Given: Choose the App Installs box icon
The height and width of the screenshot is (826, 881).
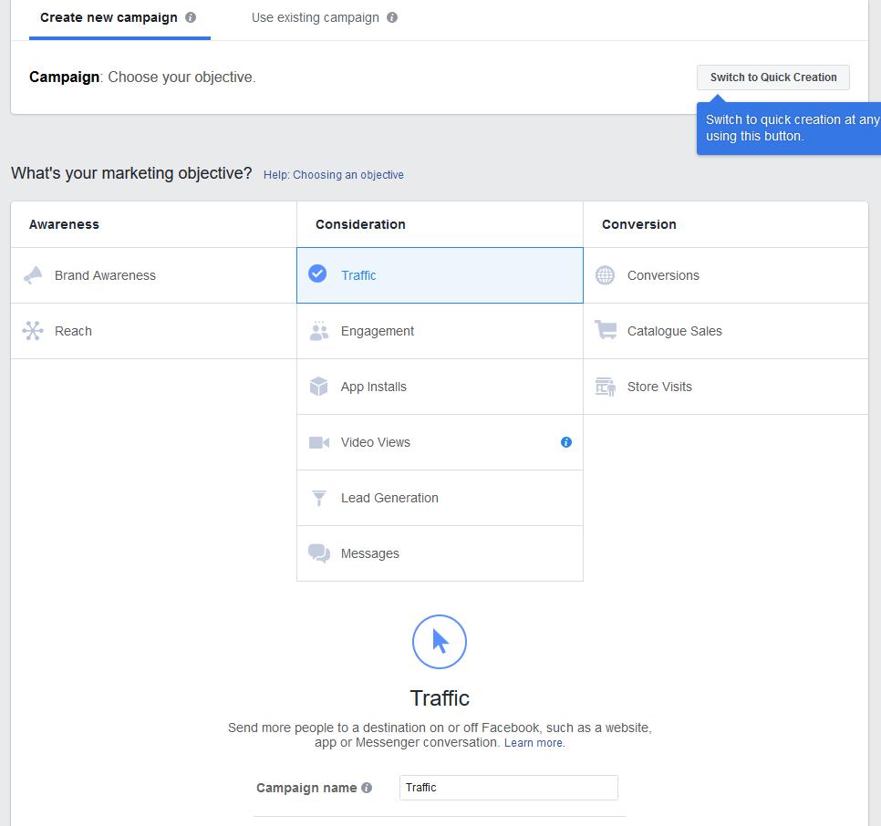Looking at the screenshot, I should pos(320,387).
